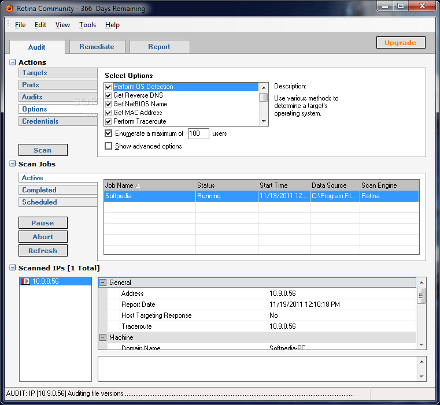Open the Credentials action section
Image resolution: width=440 pixels, height=405 pixels.
(58, 121)
